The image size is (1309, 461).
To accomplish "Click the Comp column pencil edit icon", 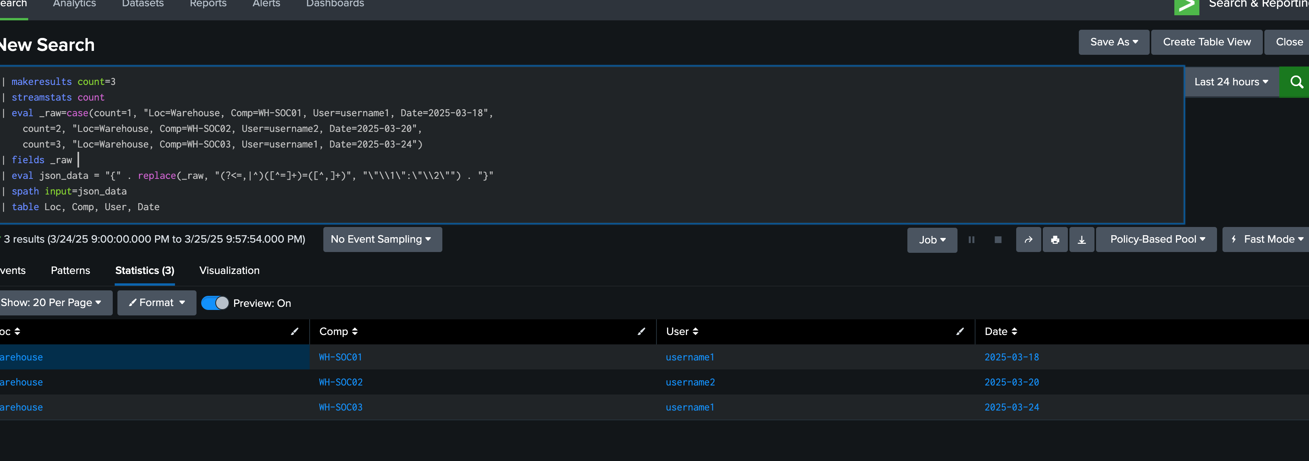I will tap(641, 331).
